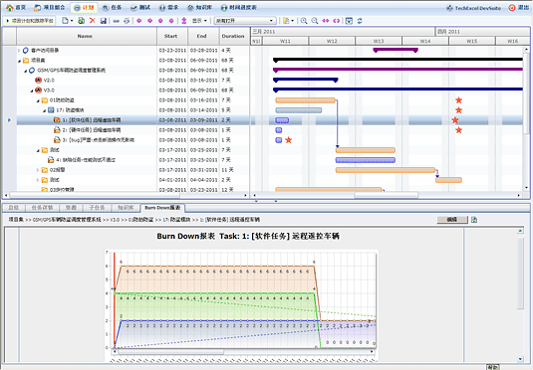This screenshot has height=370, width=533.
Task: Click the red star beside task 3's bar
Action: coord(289,140)
